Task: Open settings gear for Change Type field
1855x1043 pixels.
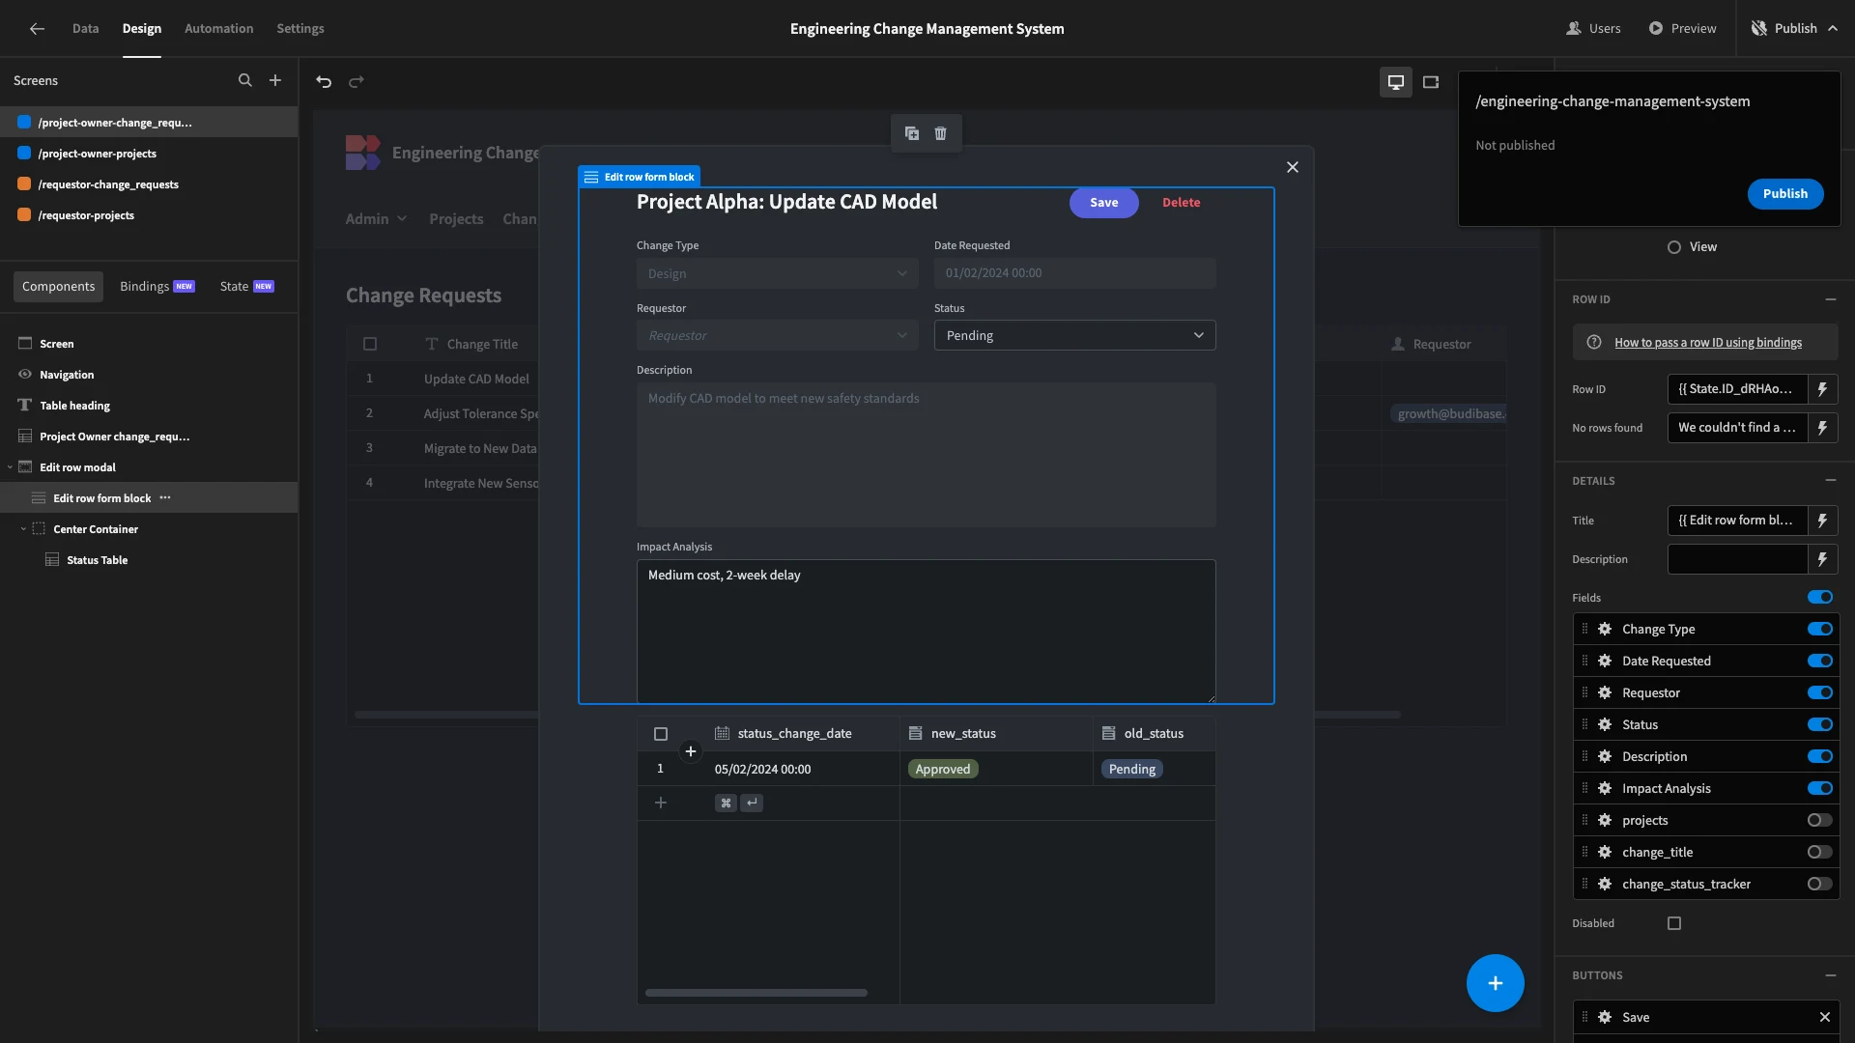Action: [x=1605, y=629]
